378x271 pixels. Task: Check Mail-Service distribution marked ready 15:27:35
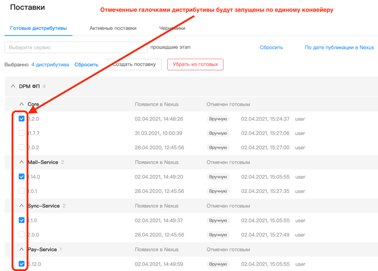pos(21,191)
